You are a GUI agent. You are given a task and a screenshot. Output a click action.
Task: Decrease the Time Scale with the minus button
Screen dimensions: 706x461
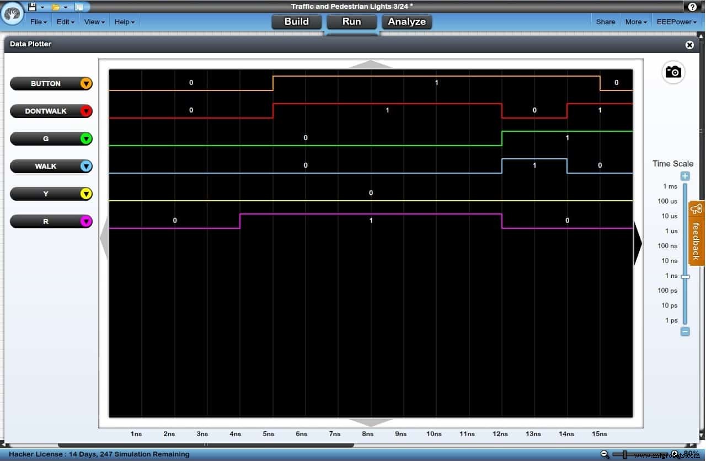tap(685, 331)
